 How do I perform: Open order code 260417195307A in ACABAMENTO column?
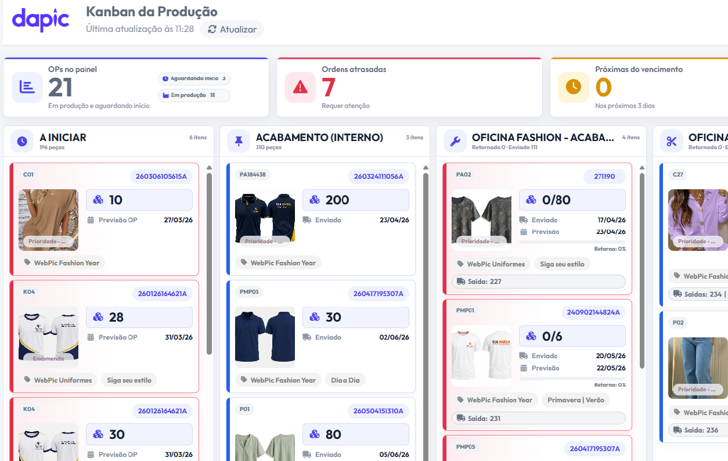tap(379, 294)
